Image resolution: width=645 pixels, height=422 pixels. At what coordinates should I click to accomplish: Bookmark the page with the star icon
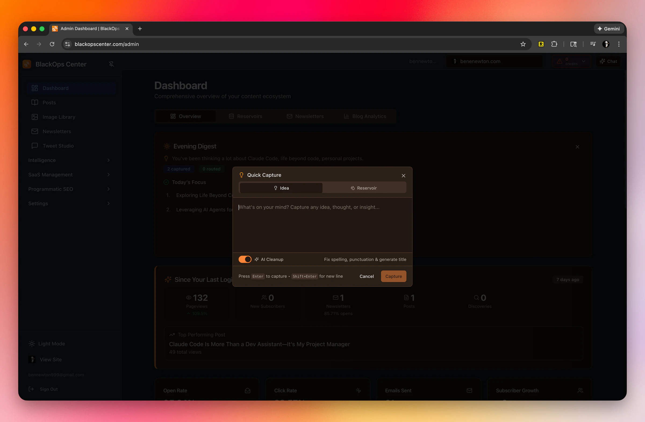(523, 44)
